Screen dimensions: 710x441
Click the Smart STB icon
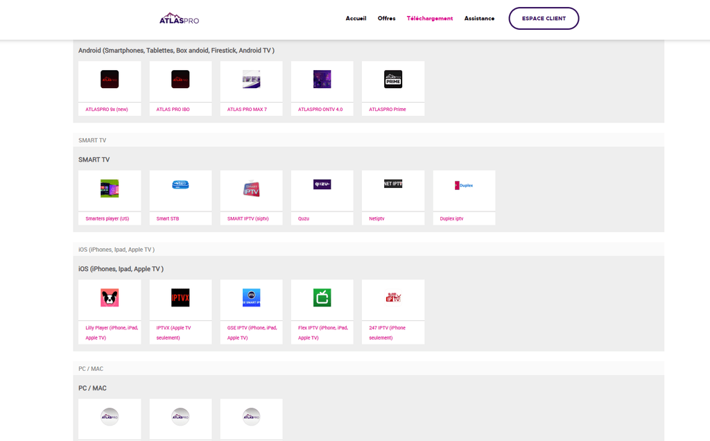pyautogui.click(x=180, y=184)
